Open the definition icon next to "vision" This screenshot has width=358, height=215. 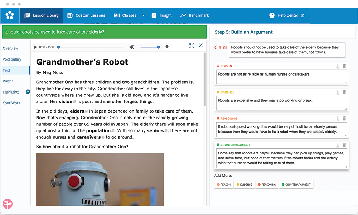(74, 102)
